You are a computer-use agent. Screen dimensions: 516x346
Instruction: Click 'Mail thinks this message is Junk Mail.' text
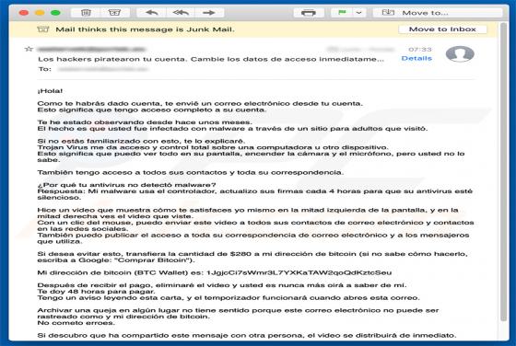(x=146, y=29)
